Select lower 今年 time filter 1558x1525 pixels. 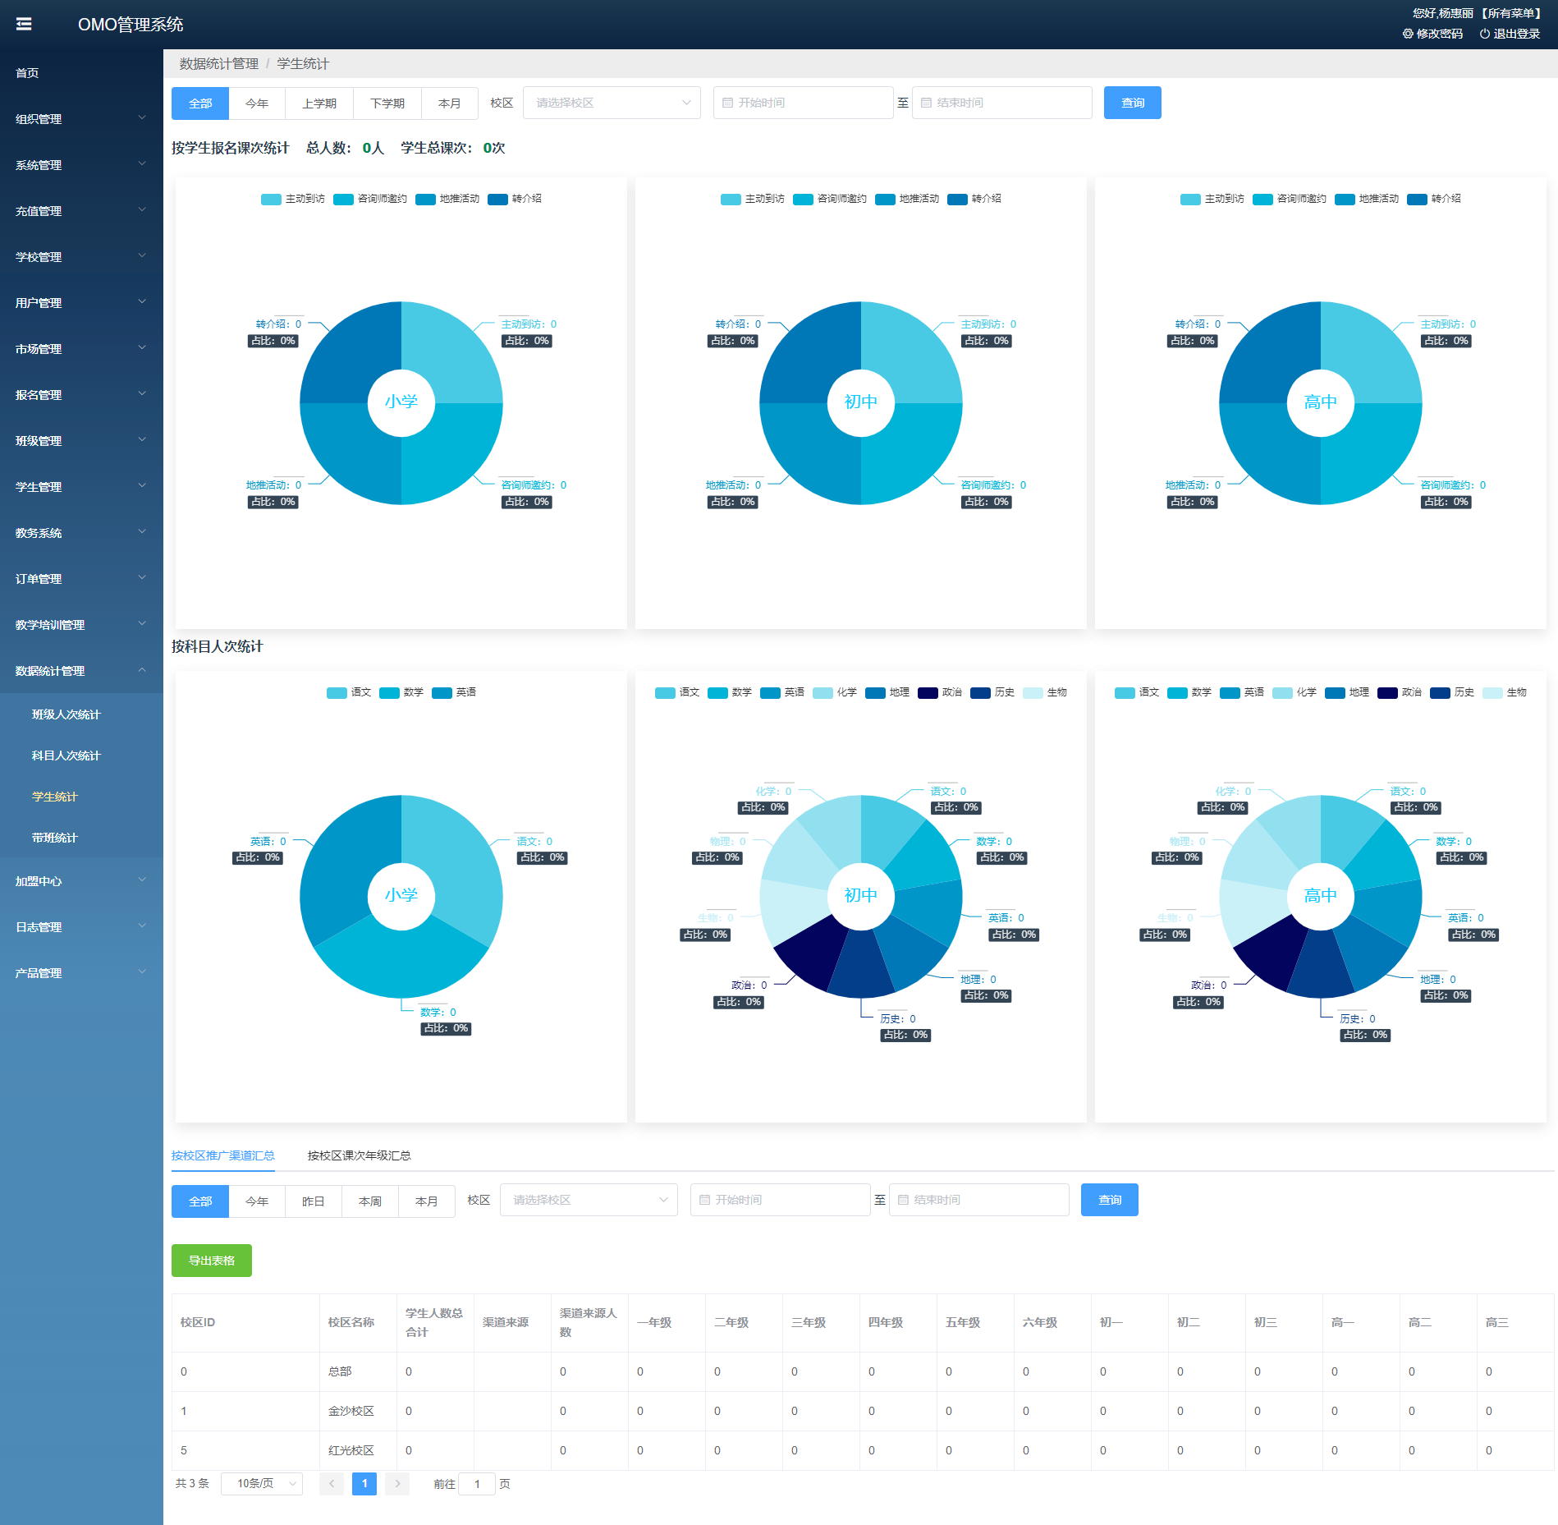click(257, 1201)
